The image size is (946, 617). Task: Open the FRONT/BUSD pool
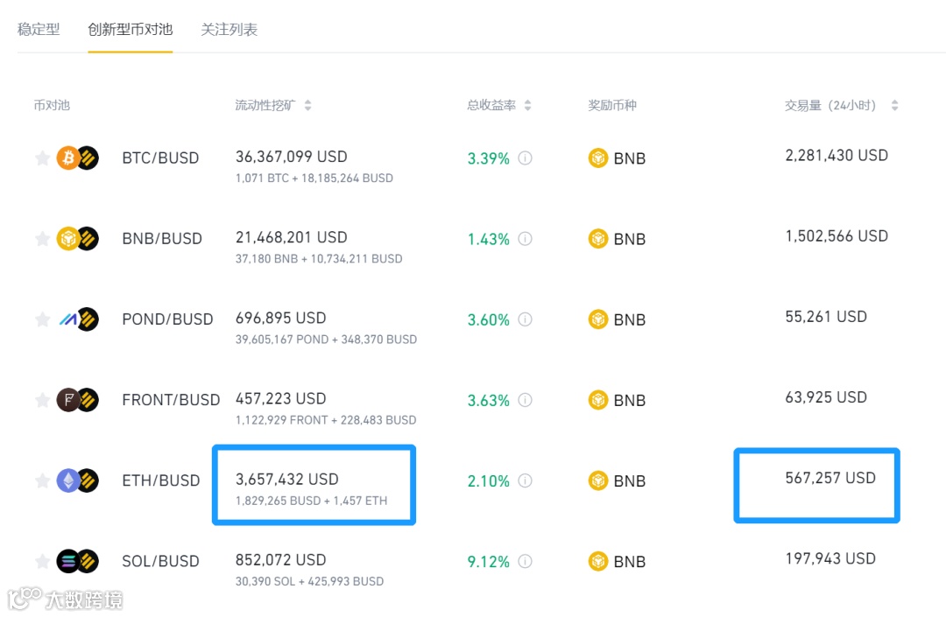(171, 400)
